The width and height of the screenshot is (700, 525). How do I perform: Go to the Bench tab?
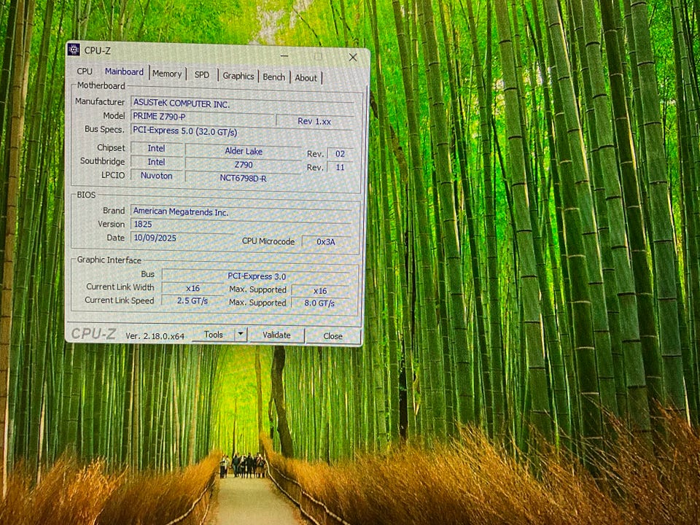[x=273, y=77]
